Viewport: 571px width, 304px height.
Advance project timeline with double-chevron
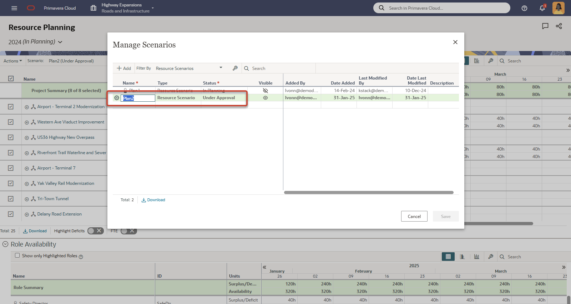[x=568, y=70]
